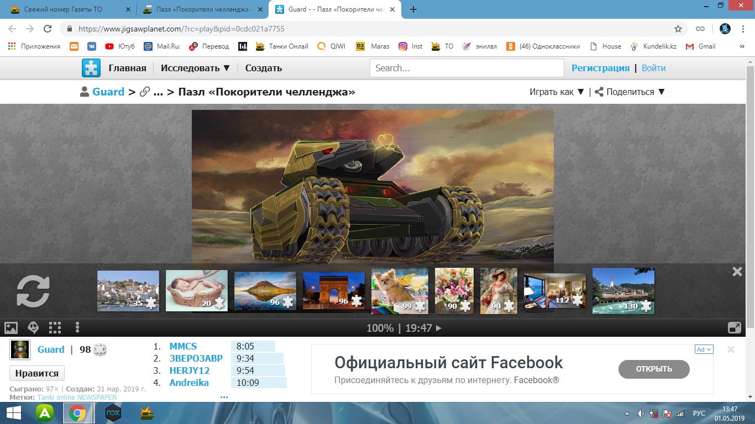The width and height of the screenshot is (755, 424).
Task: Expand the Исследовать dropdown menu
Action: (x=196, y=68)
